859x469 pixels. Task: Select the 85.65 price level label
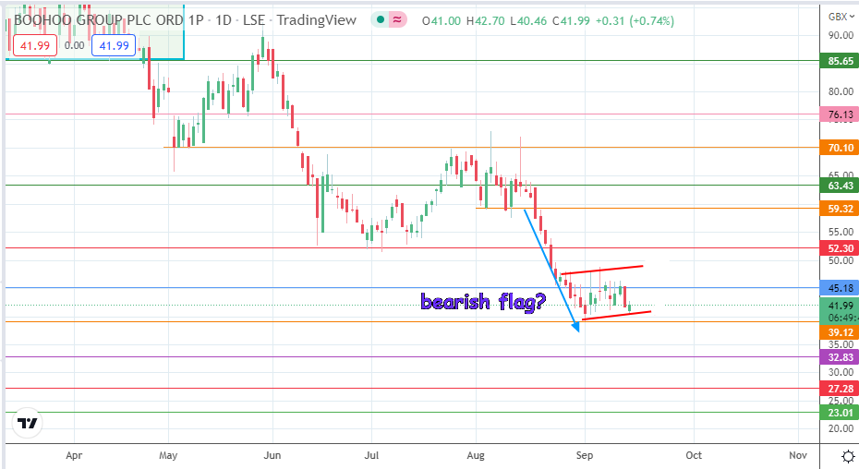(x=840, y=61)
